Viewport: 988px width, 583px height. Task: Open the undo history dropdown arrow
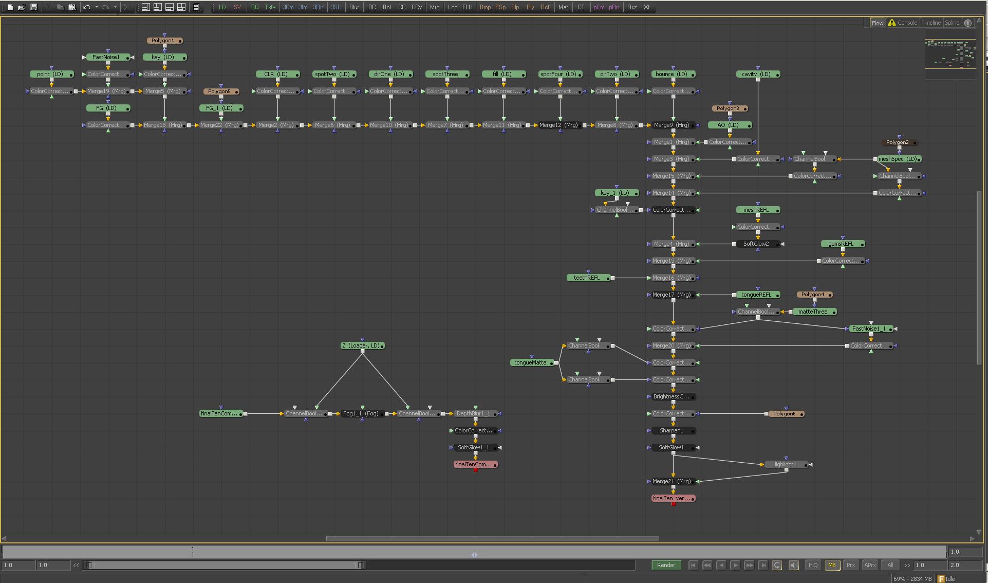coord(97,7)
